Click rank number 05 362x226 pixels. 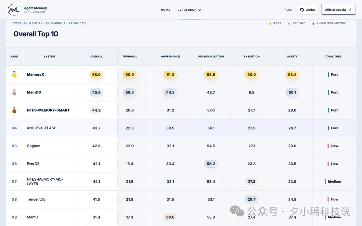(x=14, y=146)
